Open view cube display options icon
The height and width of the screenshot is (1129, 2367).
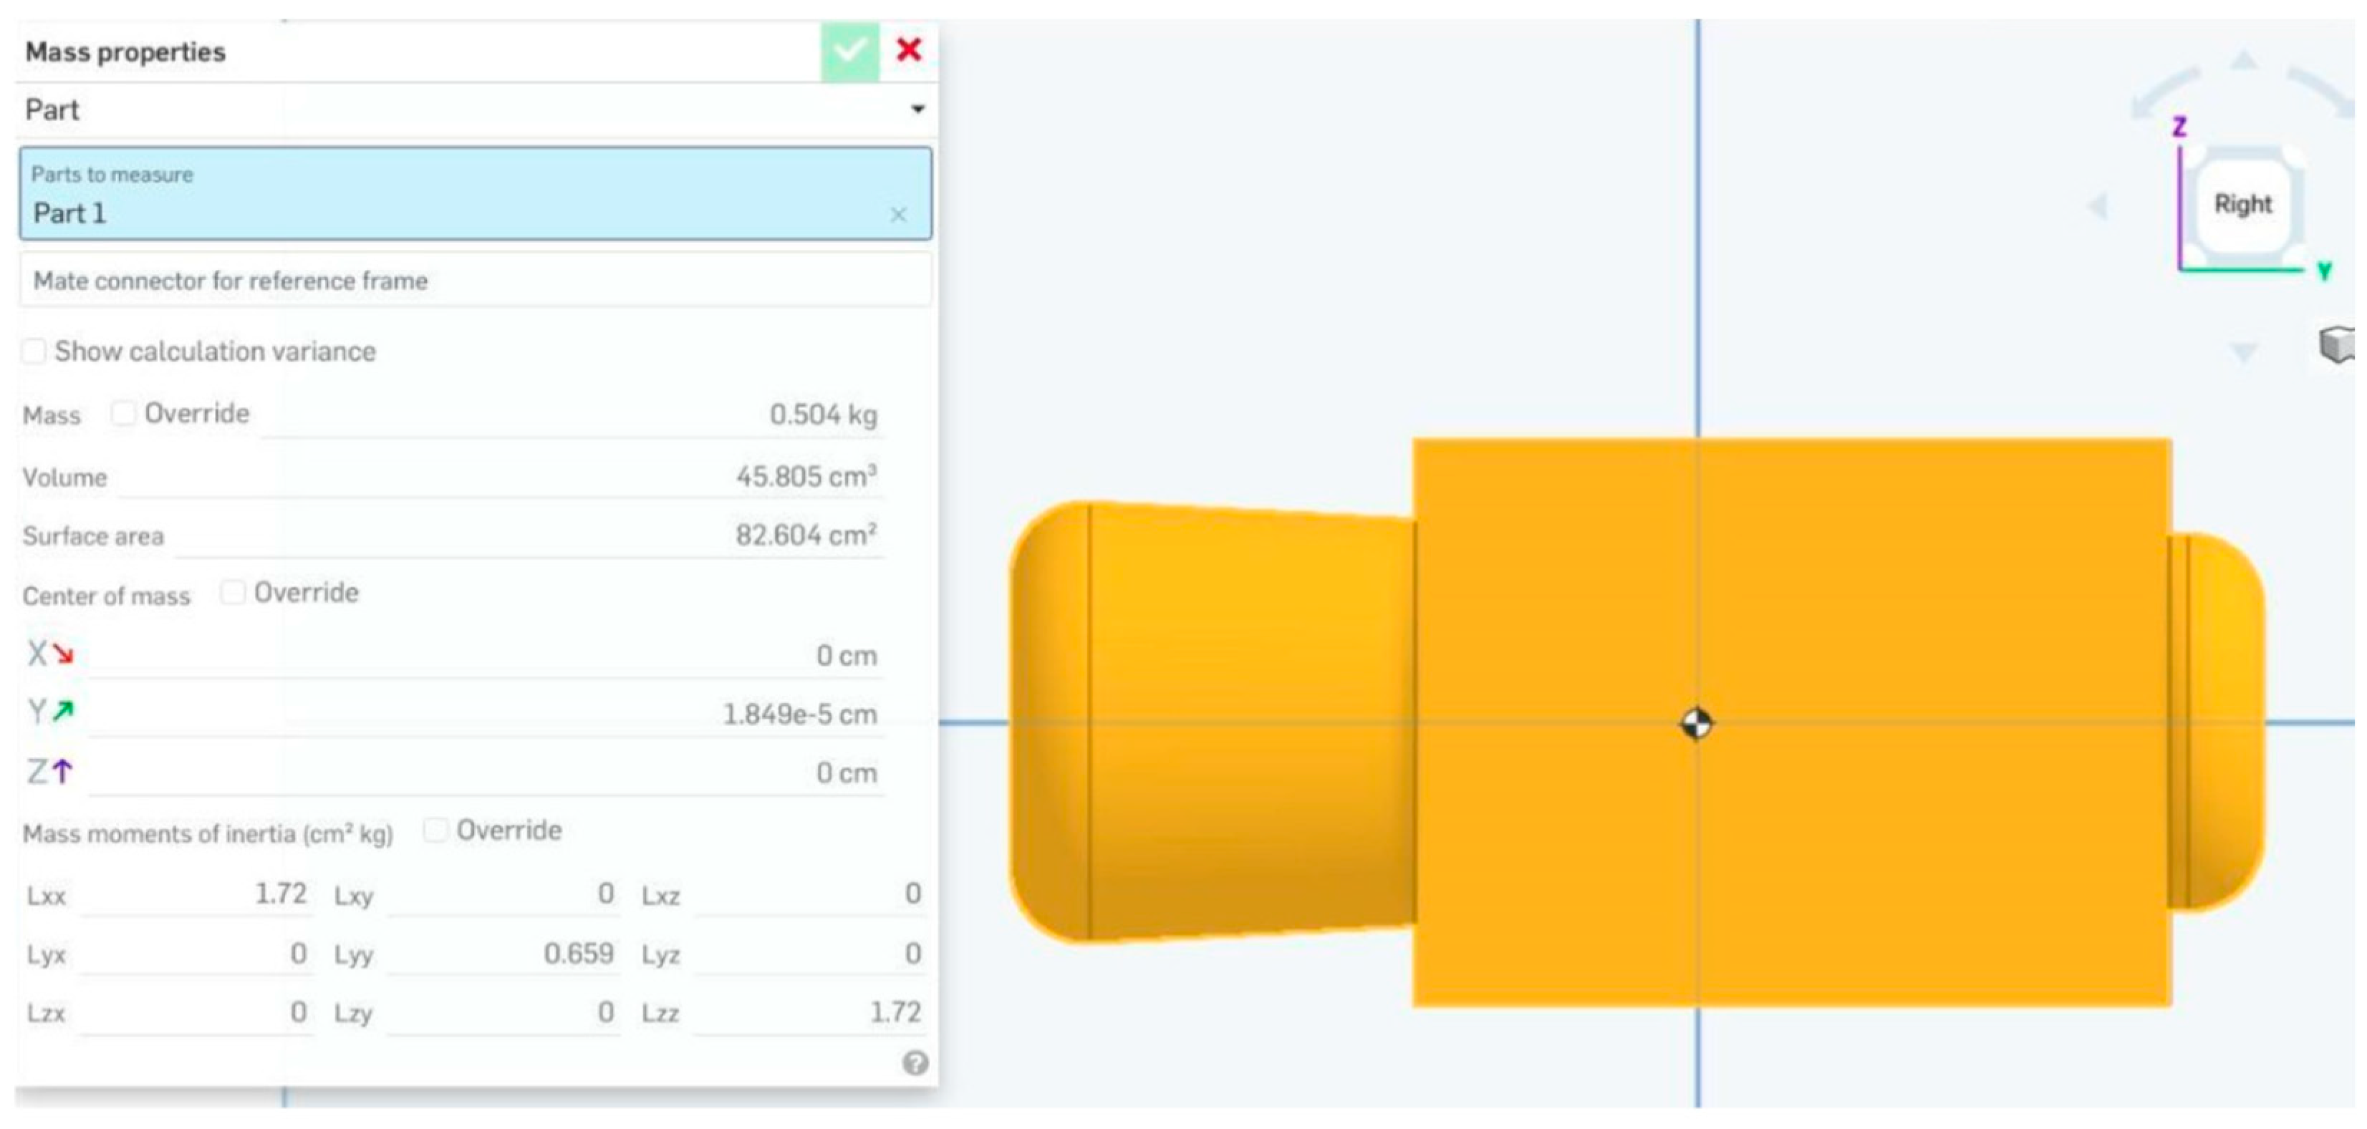2335,344
